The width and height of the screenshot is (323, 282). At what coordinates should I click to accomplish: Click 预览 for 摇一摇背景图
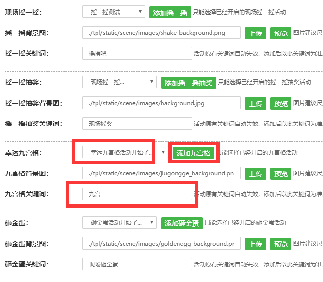pos(281,33)
